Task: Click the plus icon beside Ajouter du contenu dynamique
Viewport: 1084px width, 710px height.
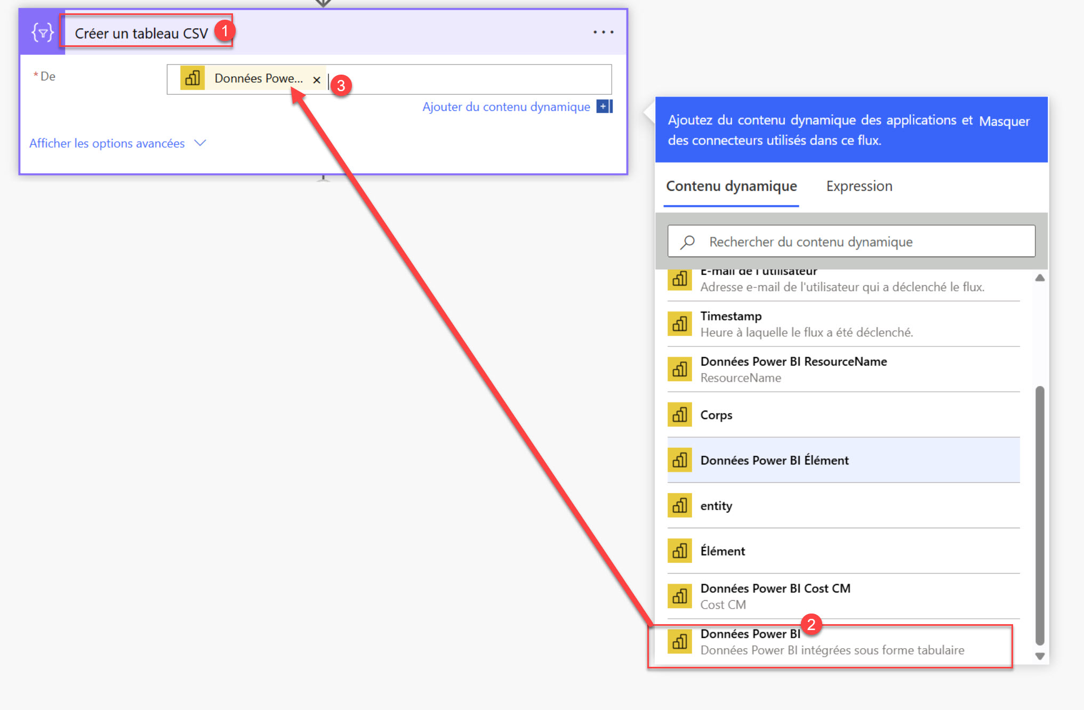Action: tap(604, 107)
